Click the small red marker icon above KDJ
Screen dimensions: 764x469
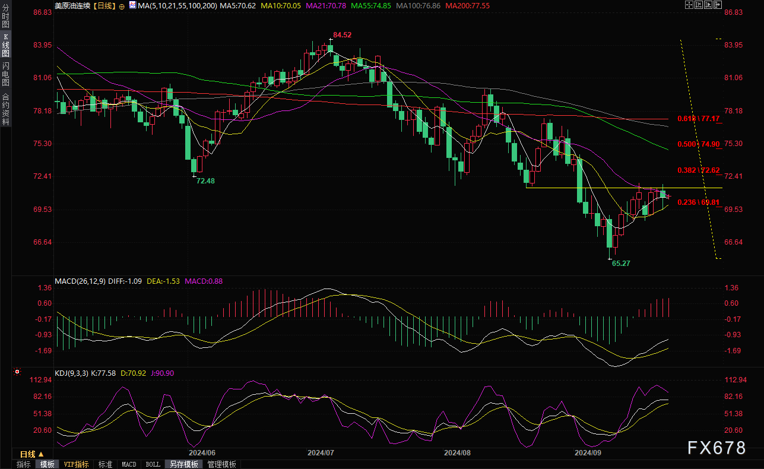click(x=17, y=373)
